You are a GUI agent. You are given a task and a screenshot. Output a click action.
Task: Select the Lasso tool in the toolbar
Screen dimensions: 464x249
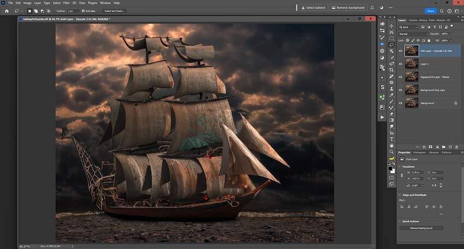click(x=391, y=45)
